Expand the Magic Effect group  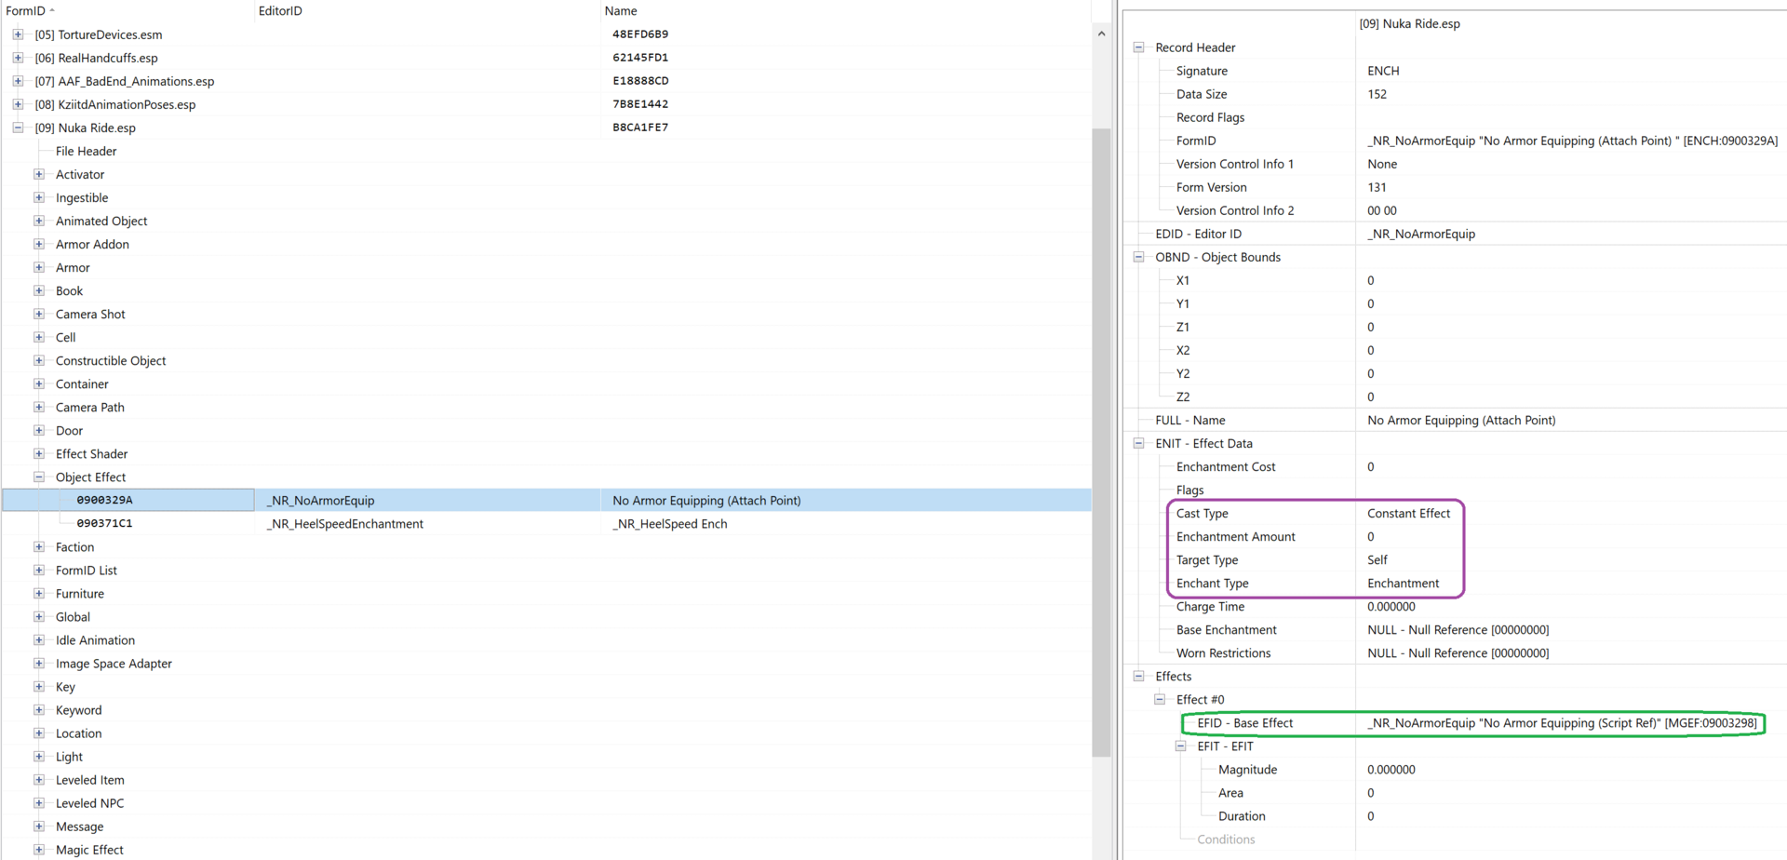click(x=39, y=849)
